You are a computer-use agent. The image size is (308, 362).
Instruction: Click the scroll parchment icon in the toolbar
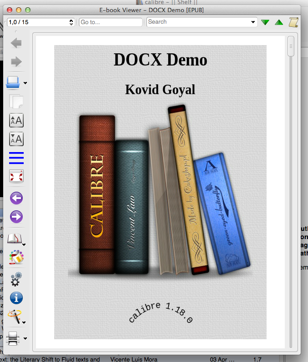293,22
